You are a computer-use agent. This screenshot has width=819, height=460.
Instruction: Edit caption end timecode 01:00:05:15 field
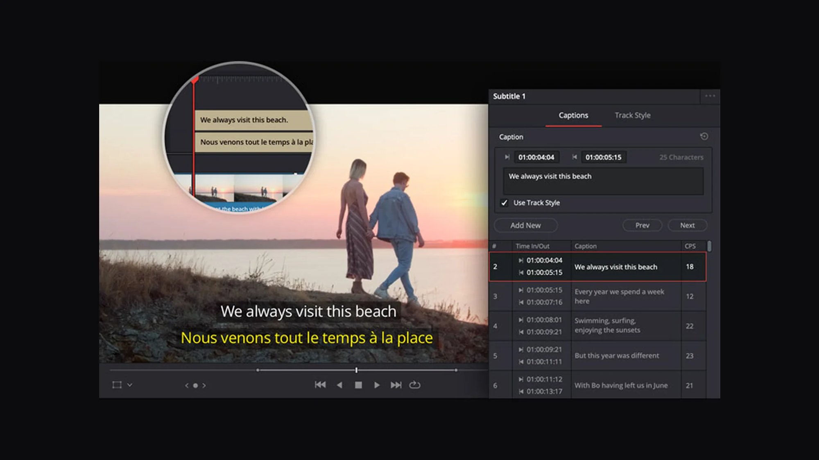coord(603,157)
